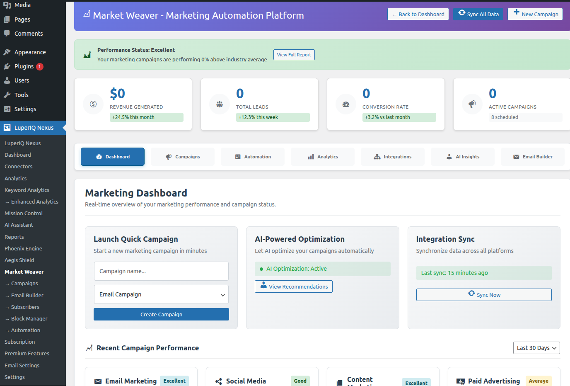Select the AI Insights tab
Viewport: 570px width, 386px height.
pos(463,157)
